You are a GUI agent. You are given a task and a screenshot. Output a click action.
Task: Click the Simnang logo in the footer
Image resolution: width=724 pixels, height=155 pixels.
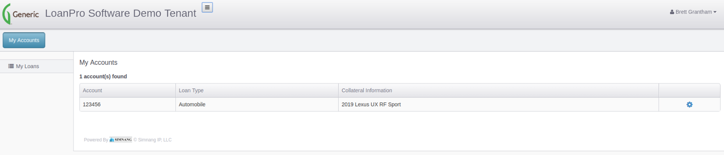[121, 140]
